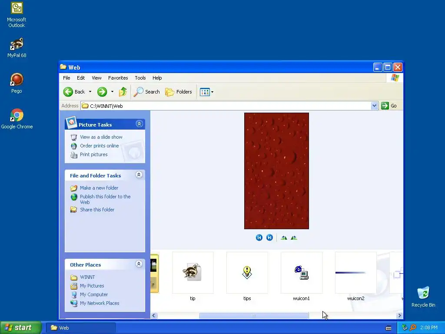The image size is (445, 334).
Task: Select the tips file thumbnail
Action: coord(247,273)
